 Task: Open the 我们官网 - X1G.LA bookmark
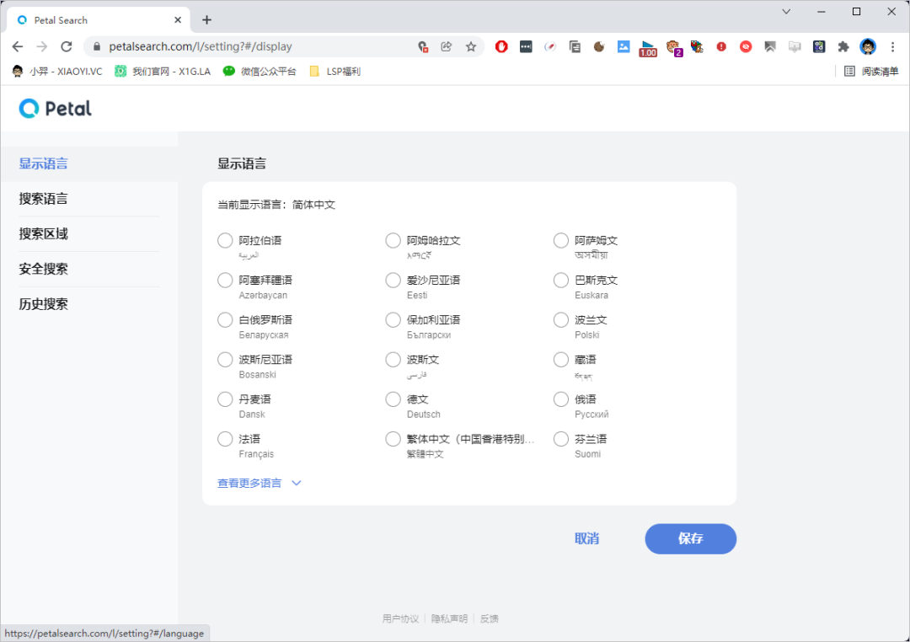pyautogui.click(x=163, y=72)
